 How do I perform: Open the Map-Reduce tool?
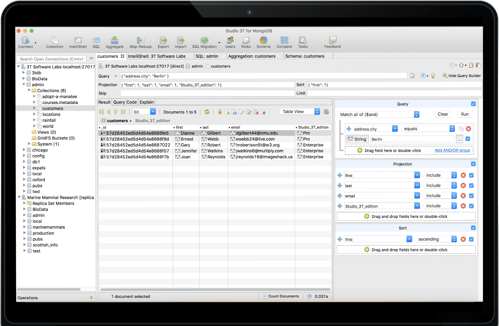(141, 42)
